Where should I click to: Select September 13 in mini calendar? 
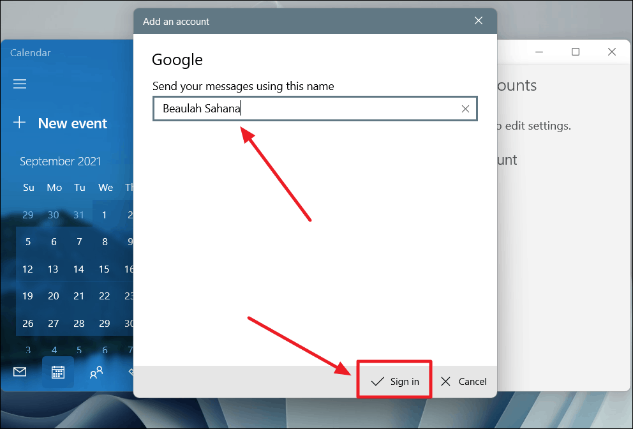[53, 269]
